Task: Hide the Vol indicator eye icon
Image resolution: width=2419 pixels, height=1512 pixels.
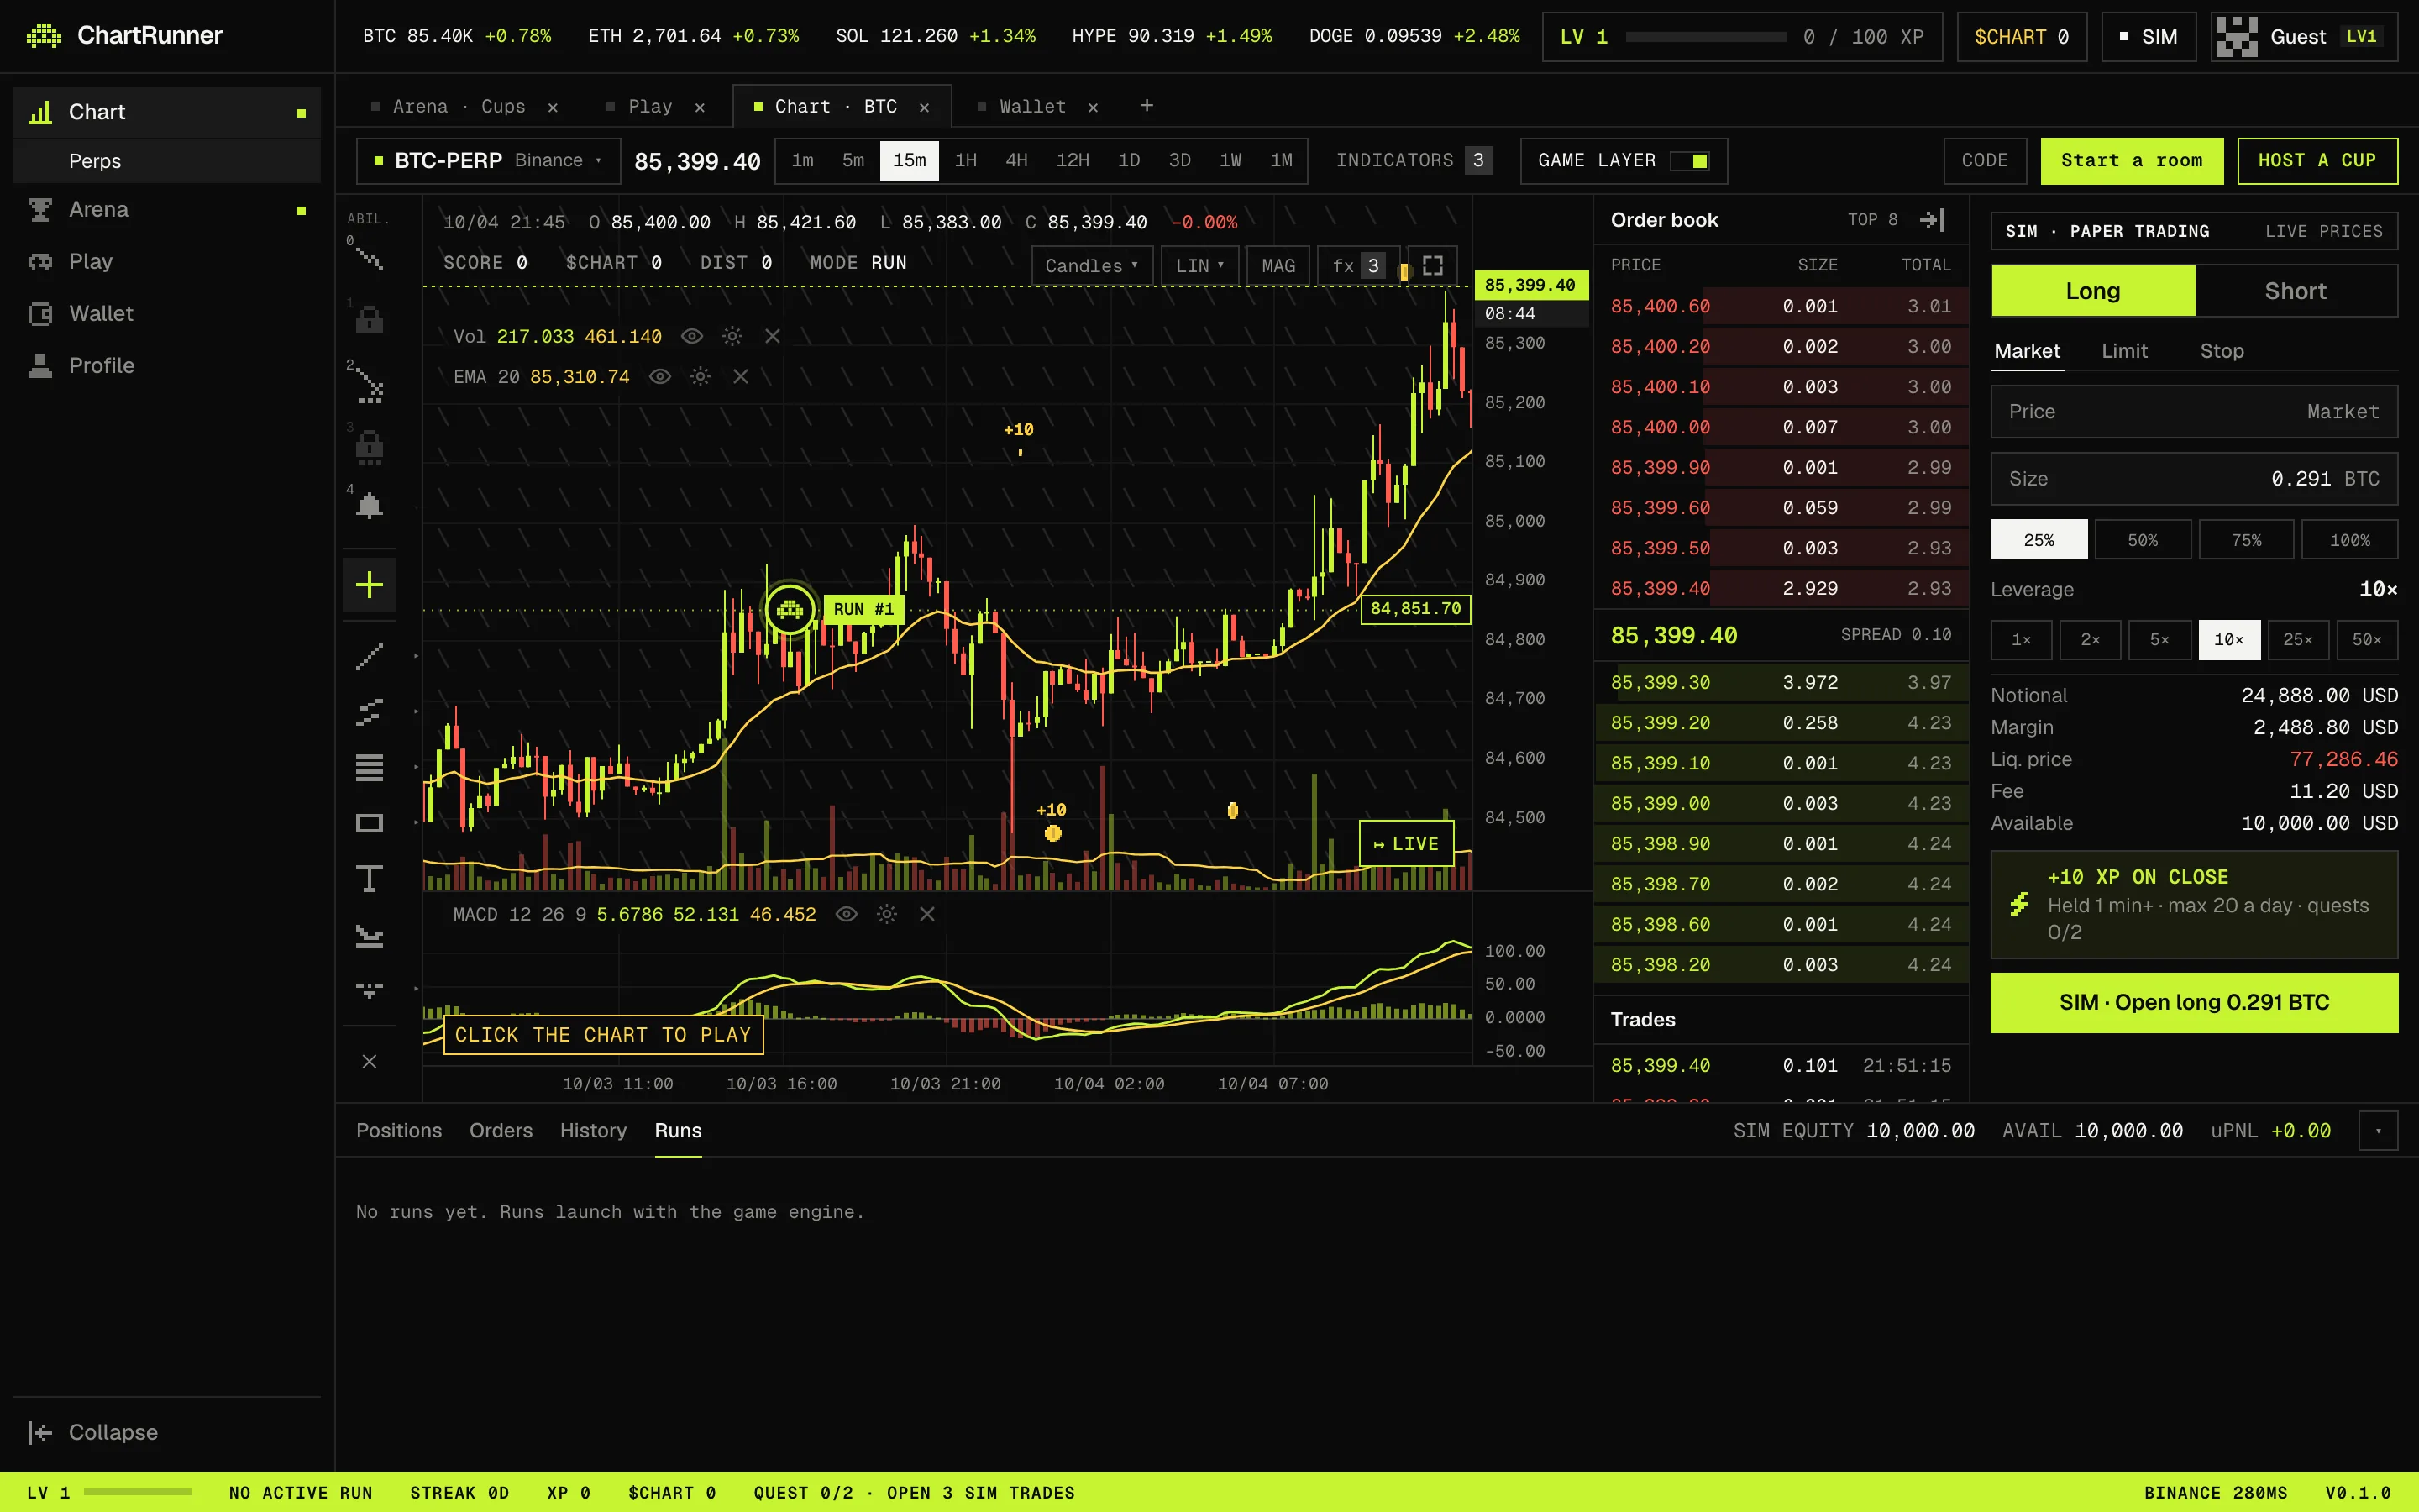Action: click(x=692, y=336)
